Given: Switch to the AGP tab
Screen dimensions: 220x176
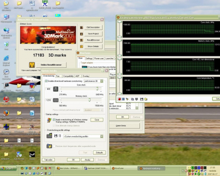Looking at the screenshot, I should point(77,76).
